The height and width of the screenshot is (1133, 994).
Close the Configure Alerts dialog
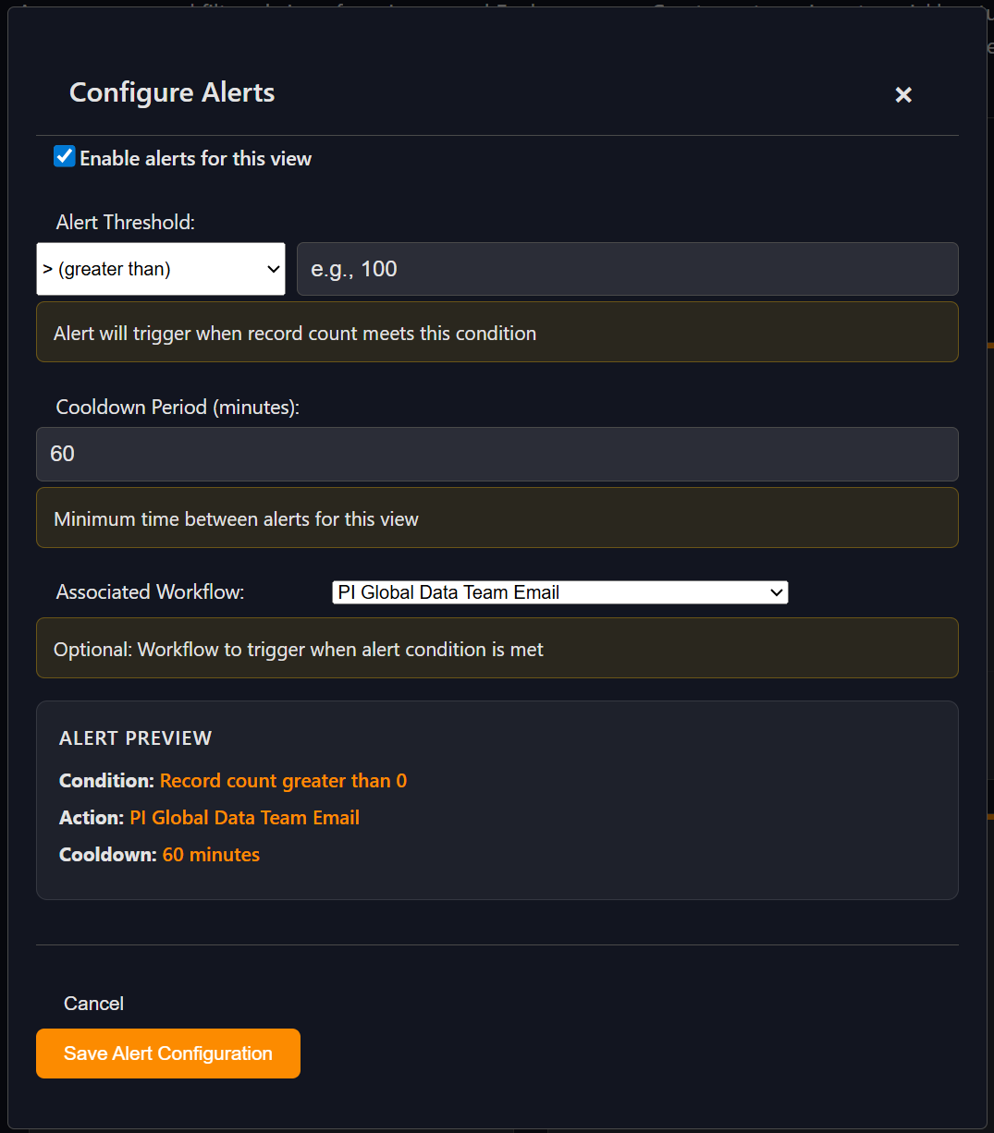(x=902, y=94)
